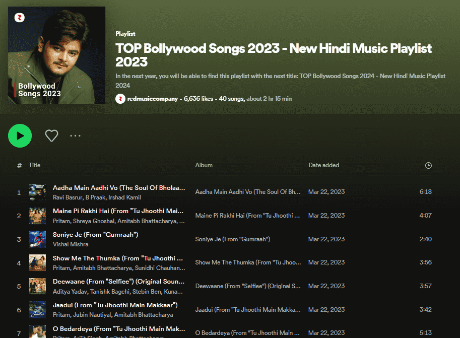Open the three-dots more options menu
This screenshot has width=460, height=338.
76,136
